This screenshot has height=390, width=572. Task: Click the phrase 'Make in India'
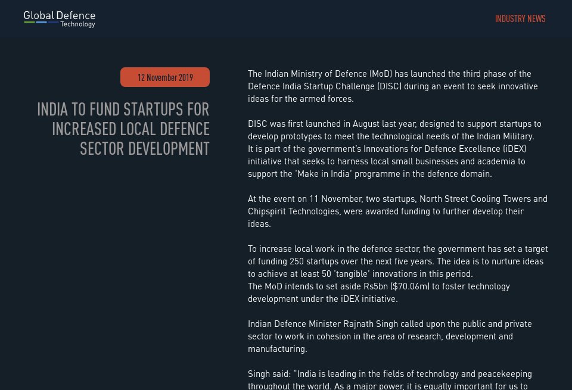pos(323,174)
